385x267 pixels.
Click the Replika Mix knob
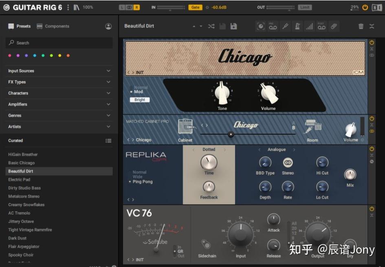tap(350, 174)
